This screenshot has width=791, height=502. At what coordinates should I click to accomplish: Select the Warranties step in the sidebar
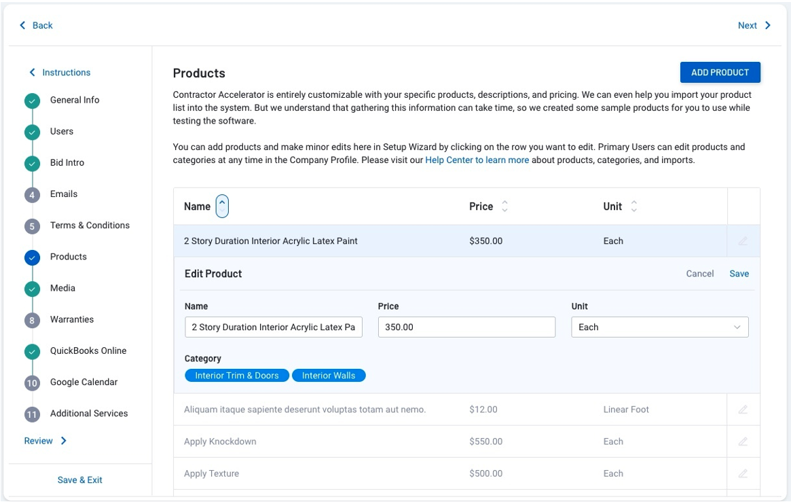pos(72,319)
